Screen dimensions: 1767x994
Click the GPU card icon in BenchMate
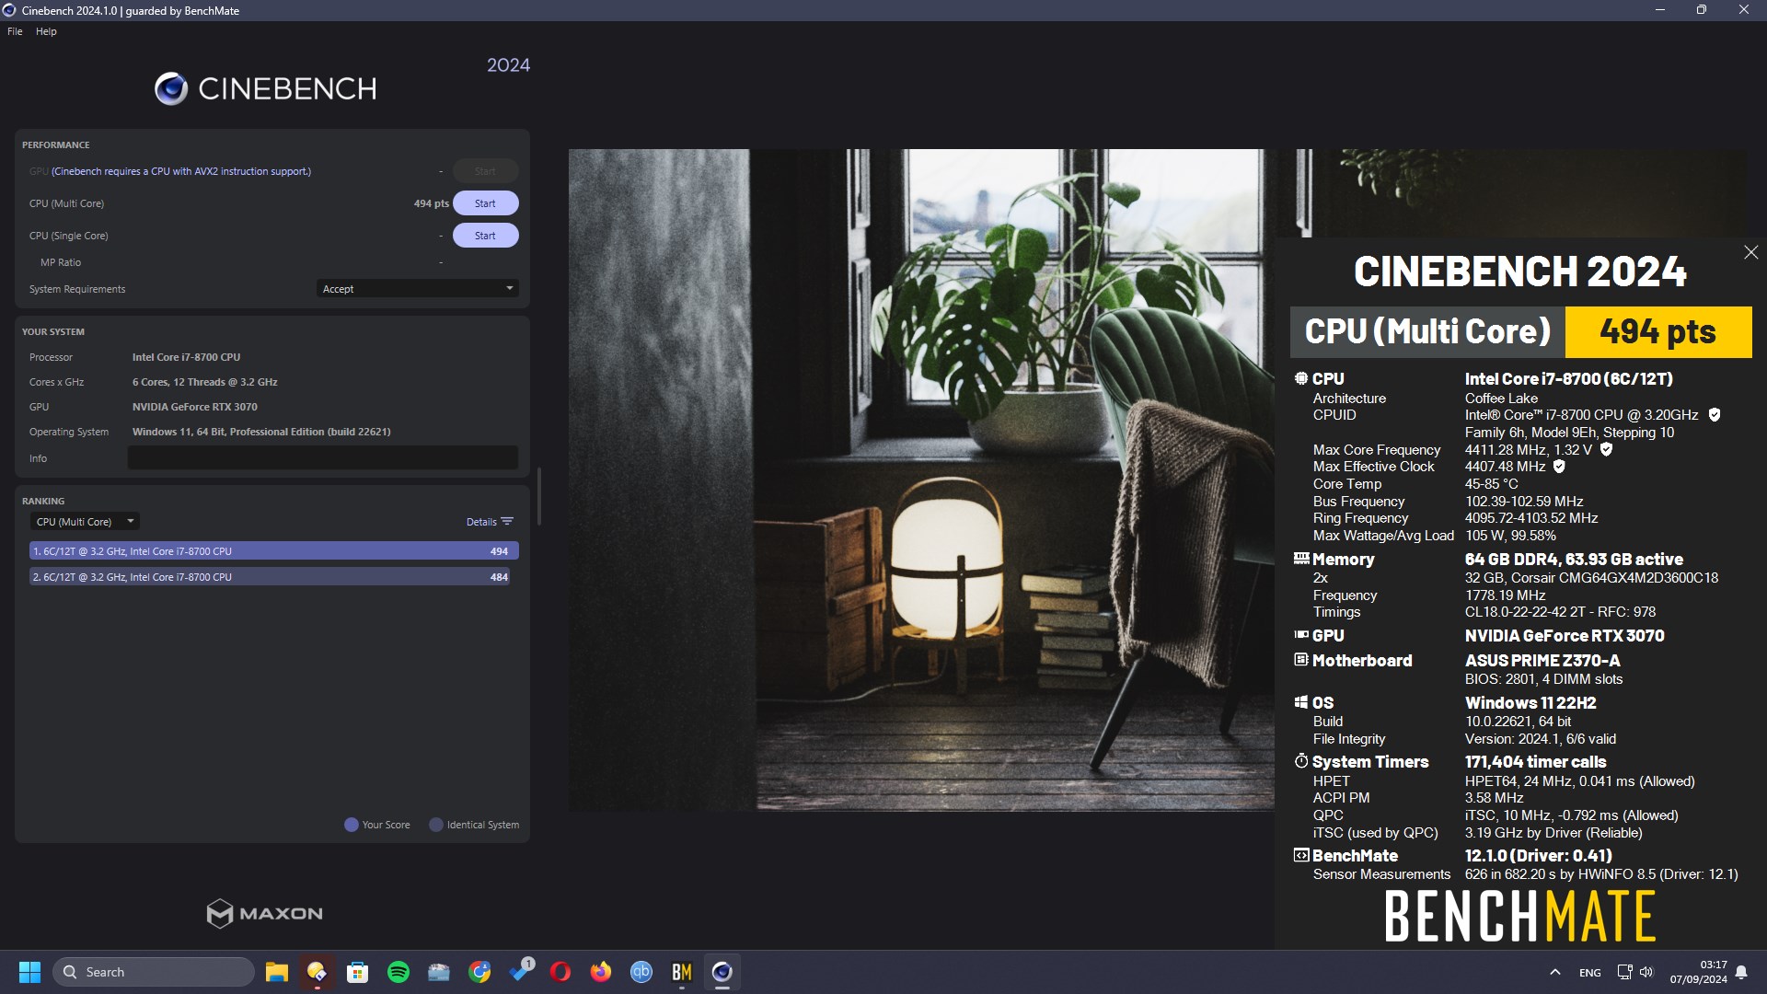point(1301,635)
